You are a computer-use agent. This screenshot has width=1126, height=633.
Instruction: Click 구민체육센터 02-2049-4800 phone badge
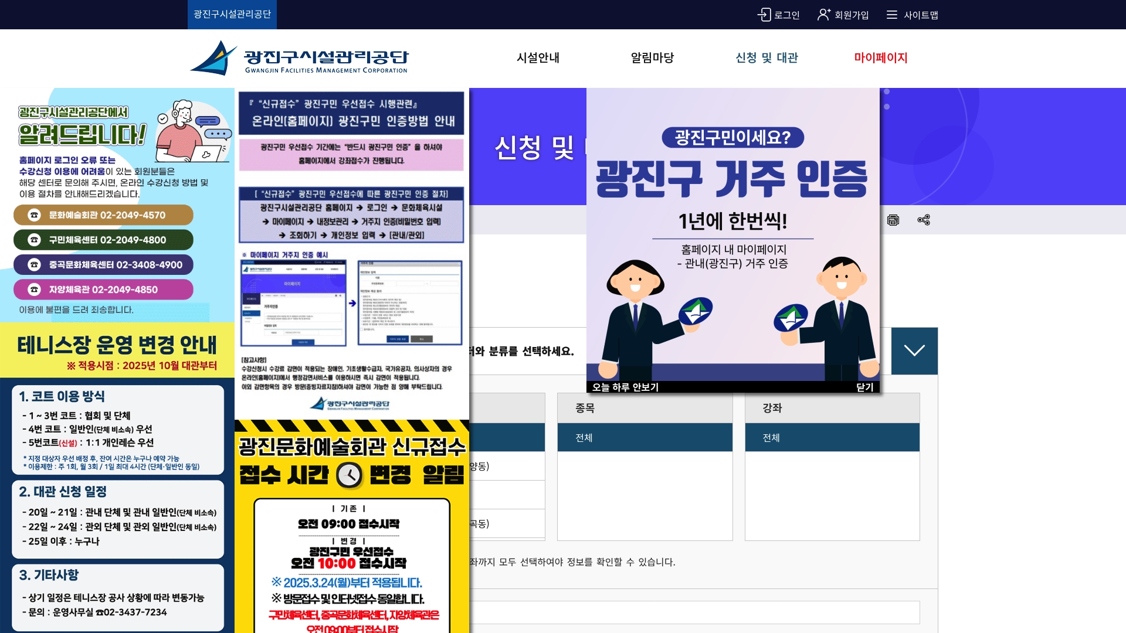pyautogui.click(x=103, y=240)
